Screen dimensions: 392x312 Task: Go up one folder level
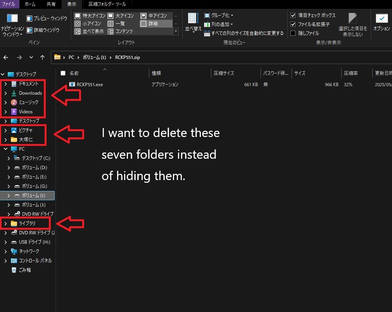coord(43,57)
